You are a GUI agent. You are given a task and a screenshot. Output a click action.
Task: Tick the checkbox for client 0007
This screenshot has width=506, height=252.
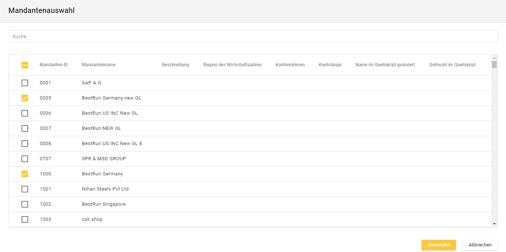(x=25, y=128)
